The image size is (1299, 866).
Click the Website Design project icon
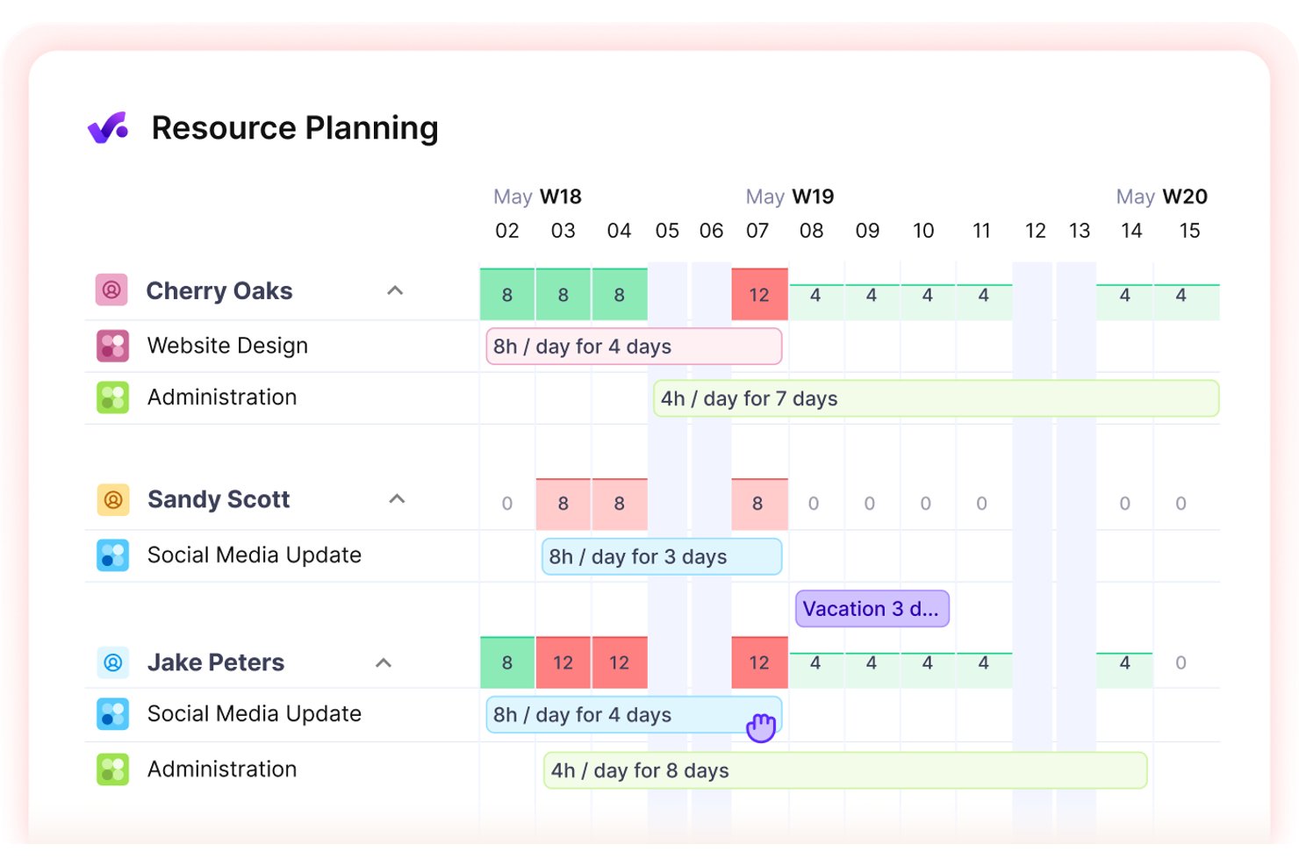tap(112, 346)
